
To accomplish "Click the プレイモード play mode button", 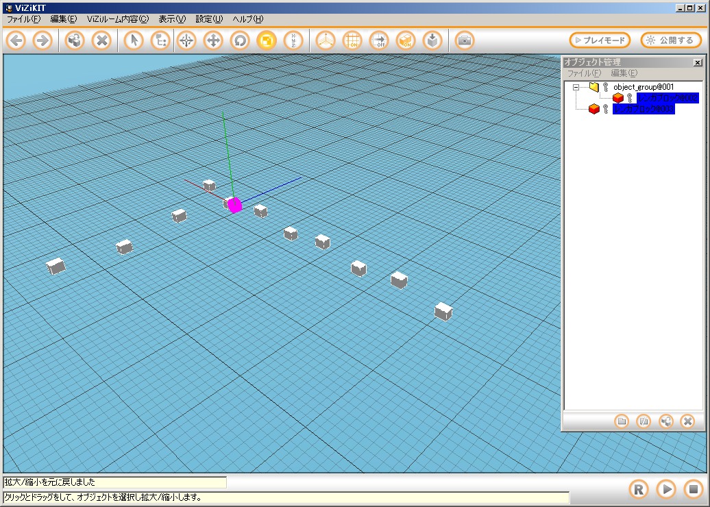I will (600, 40).
